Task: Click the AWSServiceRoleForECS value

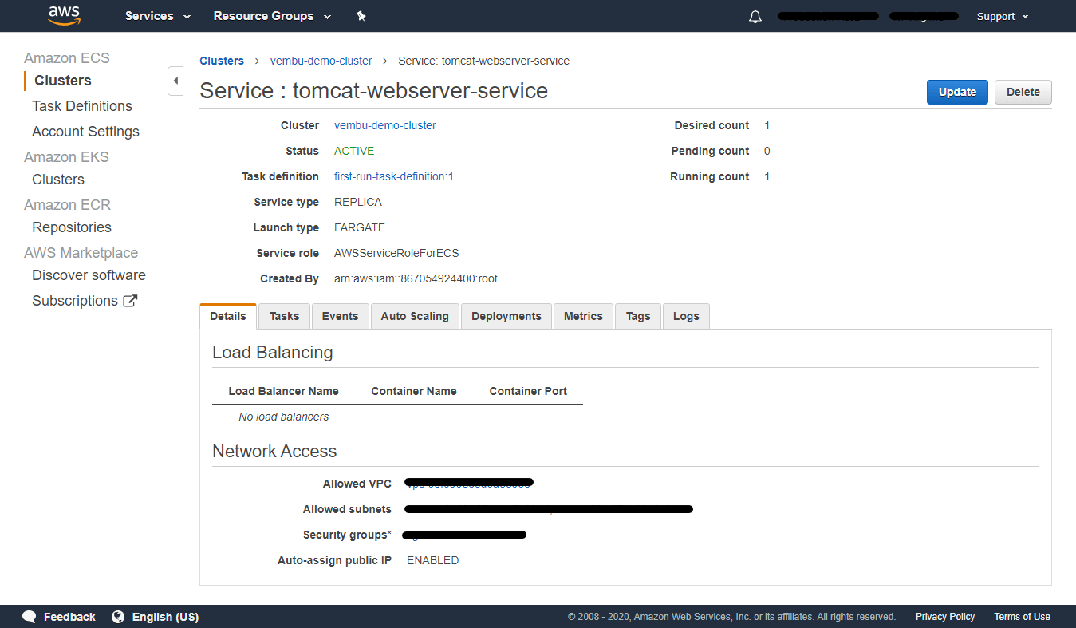Action: pos(396,253)
